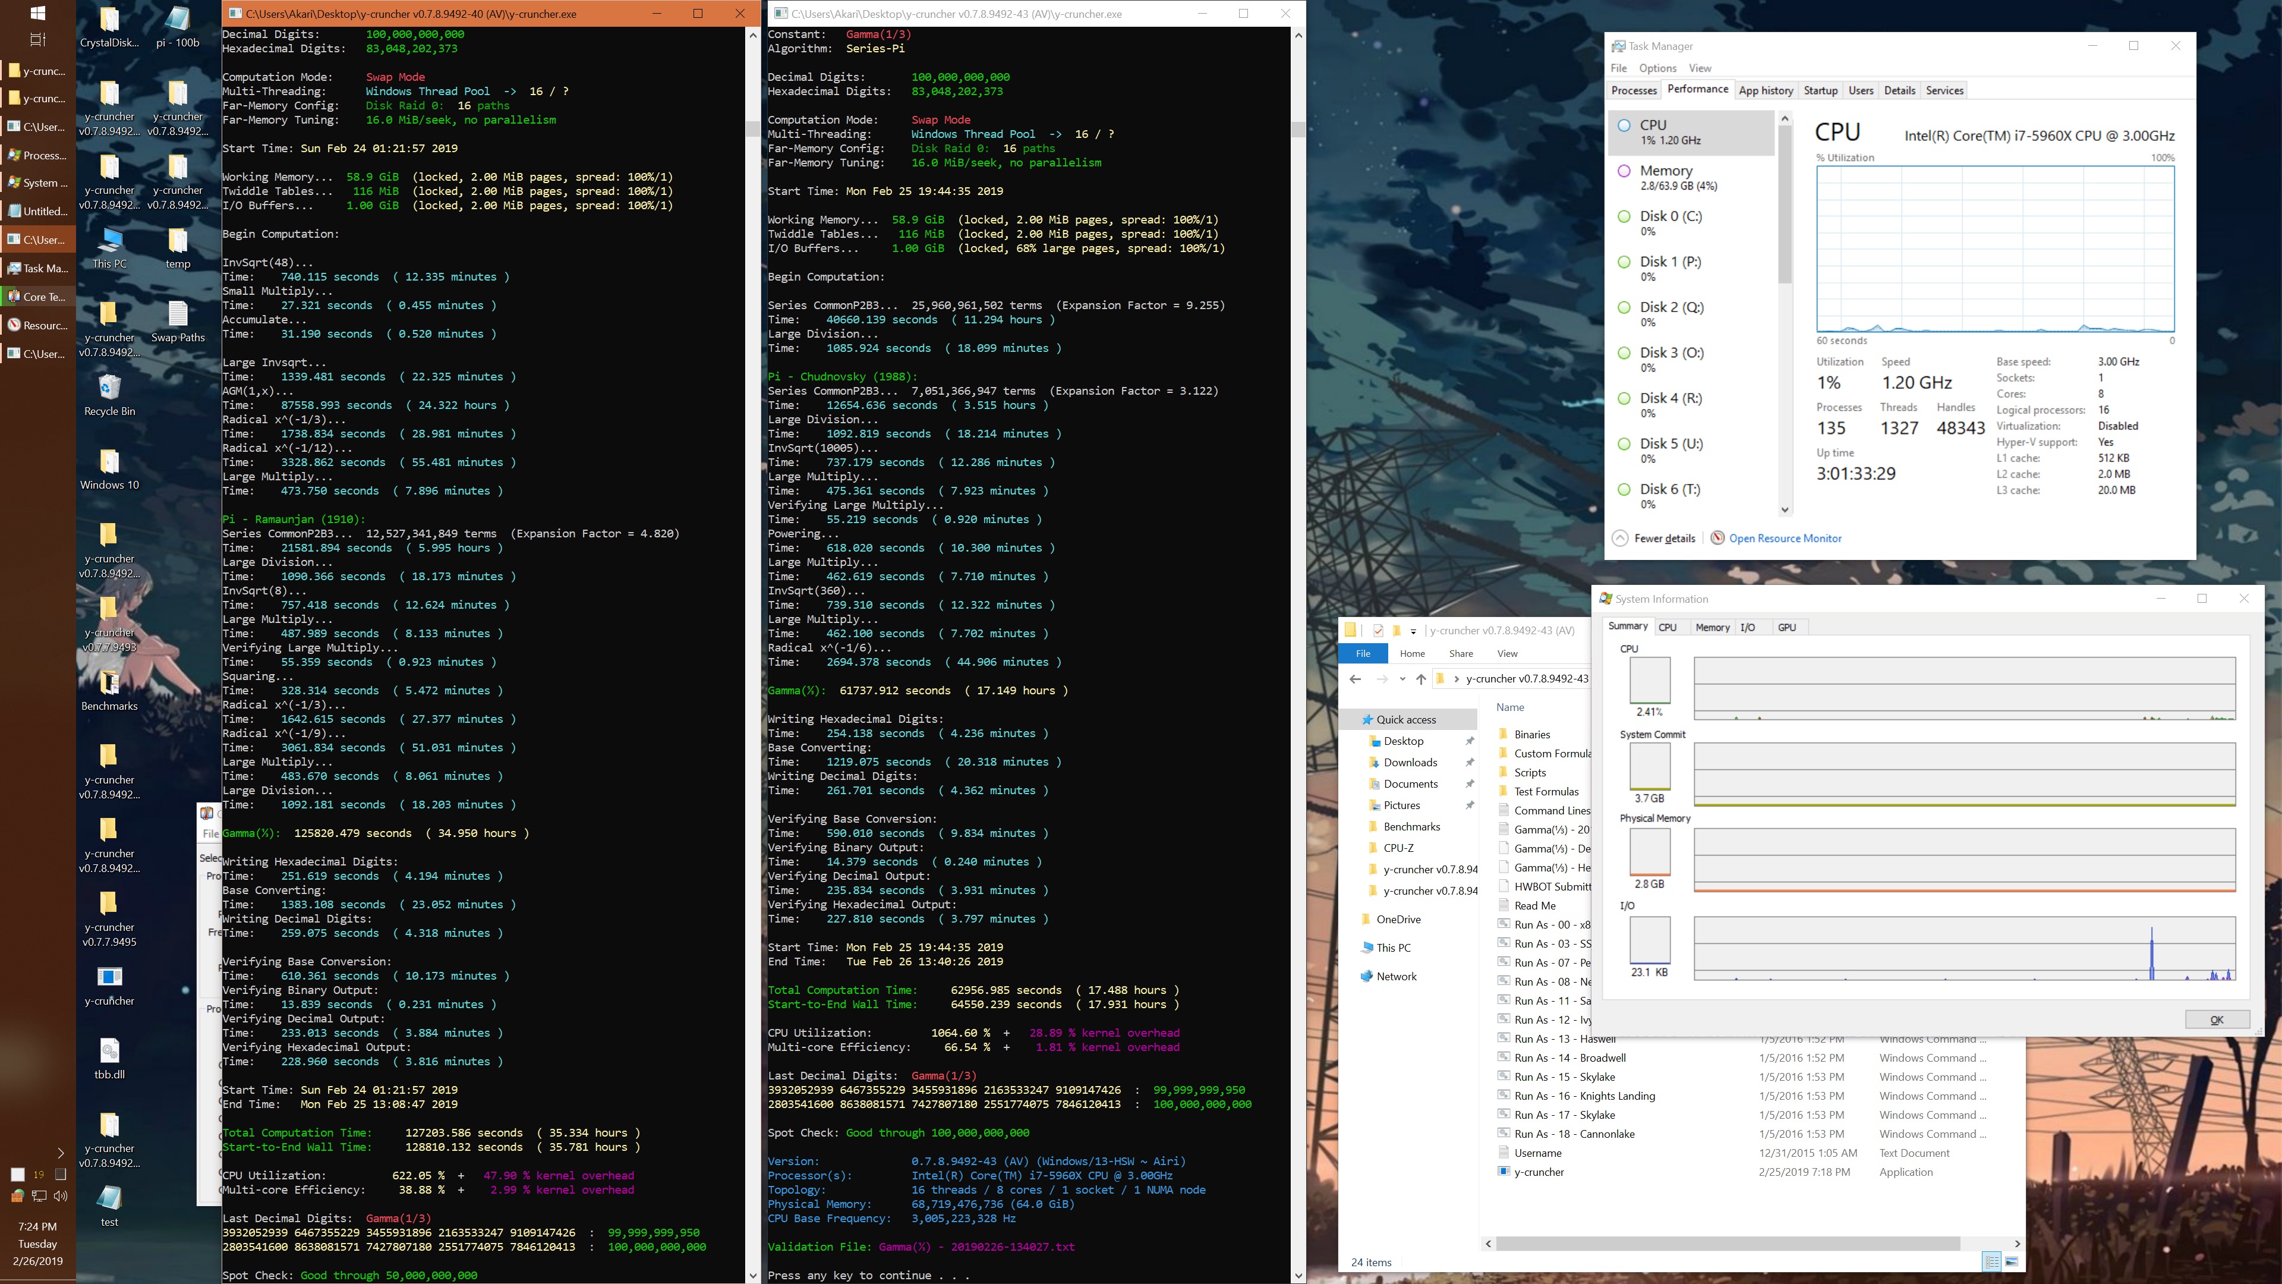Screen dimensions: 2282x1284
Task: Click the Windows Start button
Action: click(x=37, y=13)
